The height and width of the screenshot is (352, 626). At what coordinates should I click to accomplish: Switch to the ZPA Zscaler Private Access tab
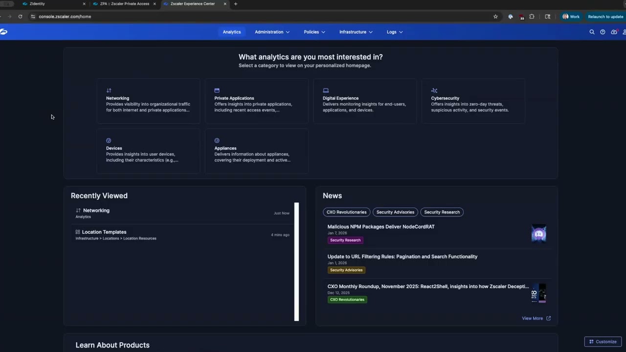pos(125,4)
